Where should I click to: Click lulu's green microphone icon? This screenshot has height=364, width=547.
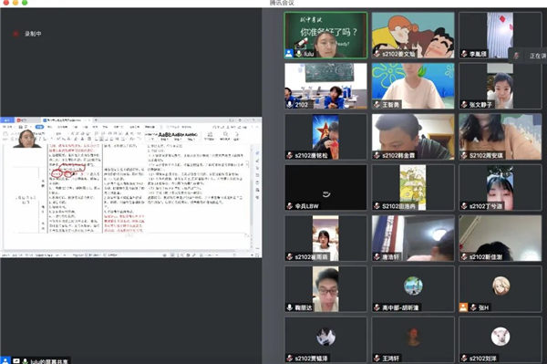(x=299, y=54)
